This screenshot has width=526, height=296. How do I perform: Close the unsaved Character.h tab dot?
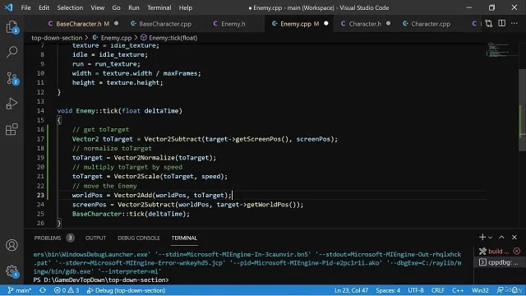[x=388, y=24]
